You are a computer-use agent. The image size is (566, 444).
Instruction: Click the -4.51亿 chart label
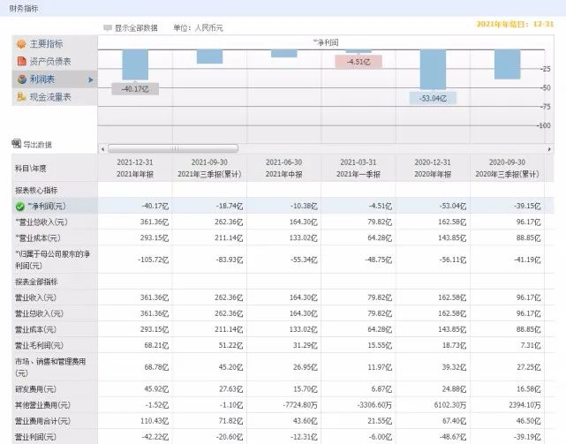point(358,62)
